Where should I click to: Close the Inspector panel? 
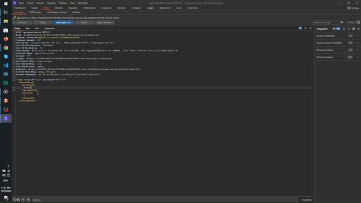[x=359, y=29]
